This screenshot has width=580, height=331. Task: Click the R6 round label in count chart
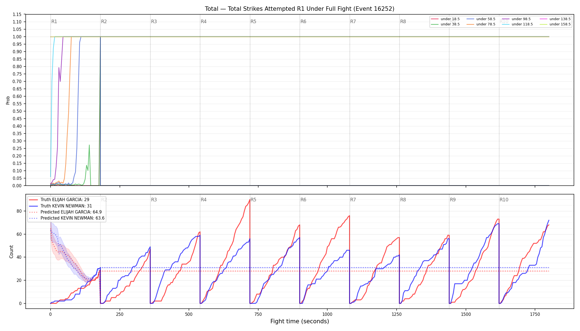pos(303,200)
